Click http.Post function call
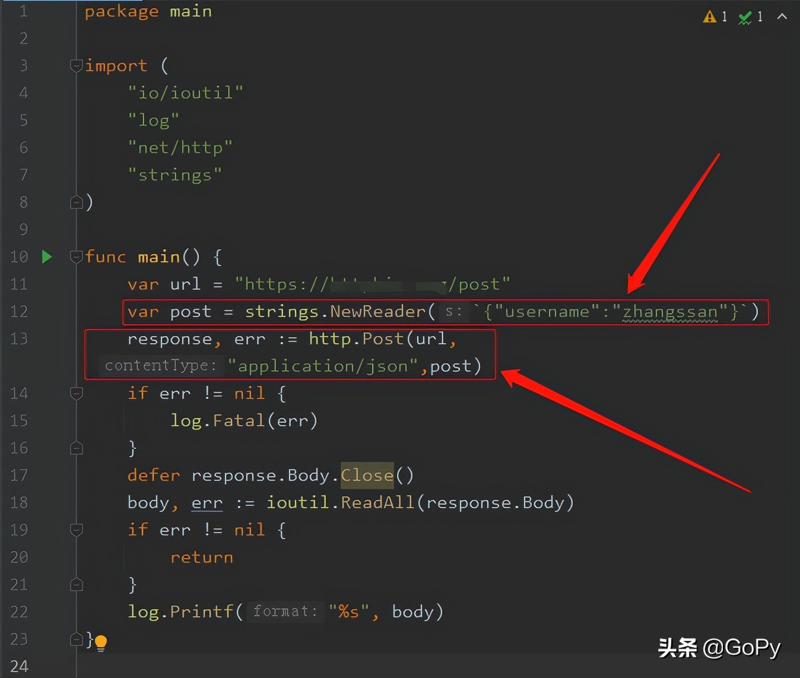 [x=356, y=339]
